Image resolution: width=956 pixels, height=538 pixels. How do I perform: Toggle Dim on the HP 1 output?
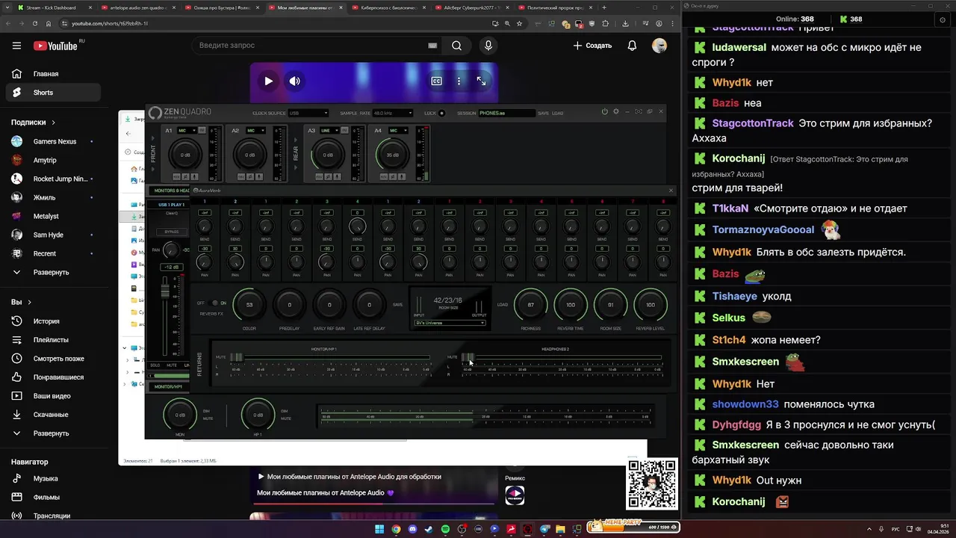pos(285,411)
